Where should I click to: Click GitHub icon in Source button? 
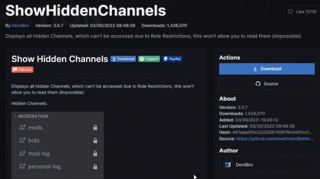(x=258, y=84)
